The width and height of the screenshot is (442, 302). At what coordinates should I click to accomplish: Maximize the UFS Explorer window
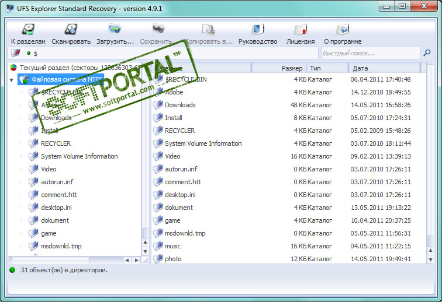point(402,6)
